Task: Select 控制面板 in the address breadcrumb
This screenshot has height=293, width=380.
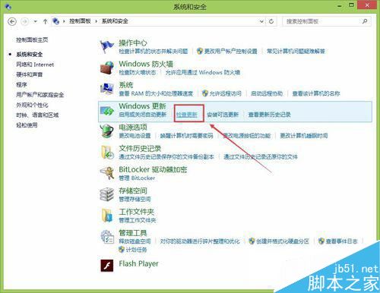Action: [80, 21]
